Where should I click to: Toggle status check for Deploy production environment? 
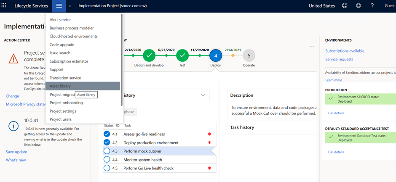107,142
